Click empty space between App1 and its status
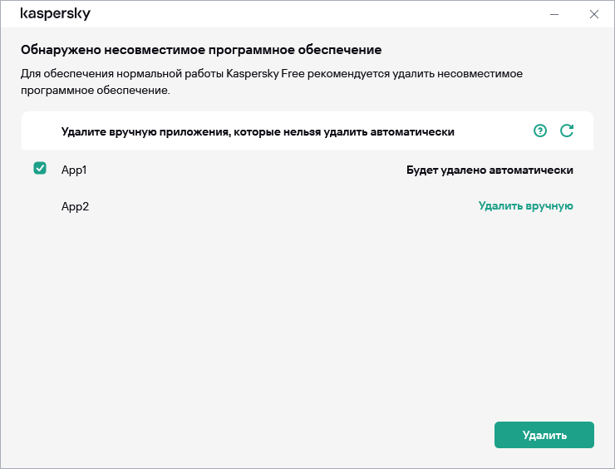 click(x=249, y=170)
